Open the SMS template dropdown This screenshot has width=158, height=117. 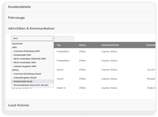tap(32, 39)
